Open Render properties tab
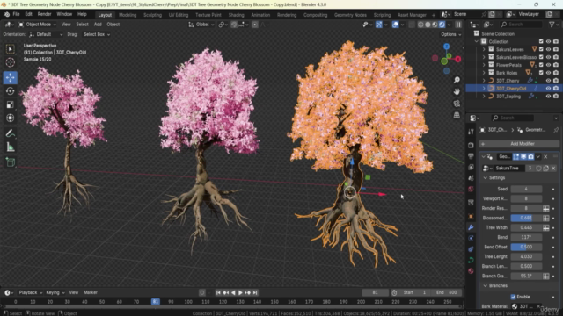This screenshot has height=316, width=563. 471,145
